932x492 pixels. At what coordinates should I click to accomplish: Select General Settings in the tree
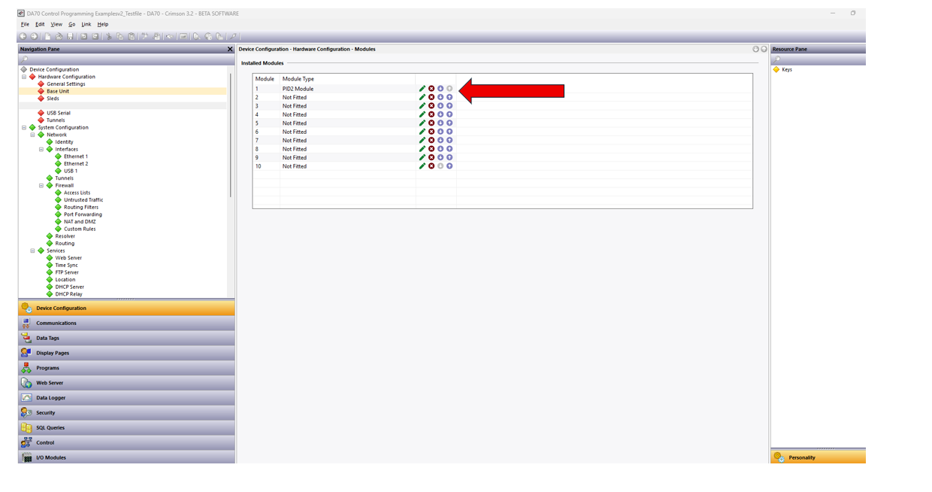pos(66,84)
